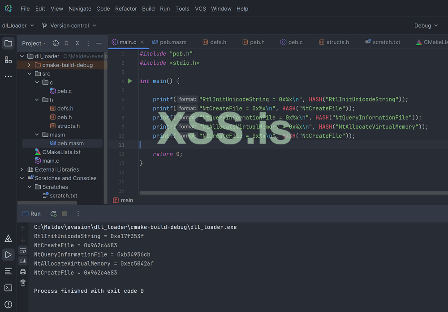Click the Select Opened File crosshair icon
The height and width of the screenshot is (312, 448).
(56, 43)
